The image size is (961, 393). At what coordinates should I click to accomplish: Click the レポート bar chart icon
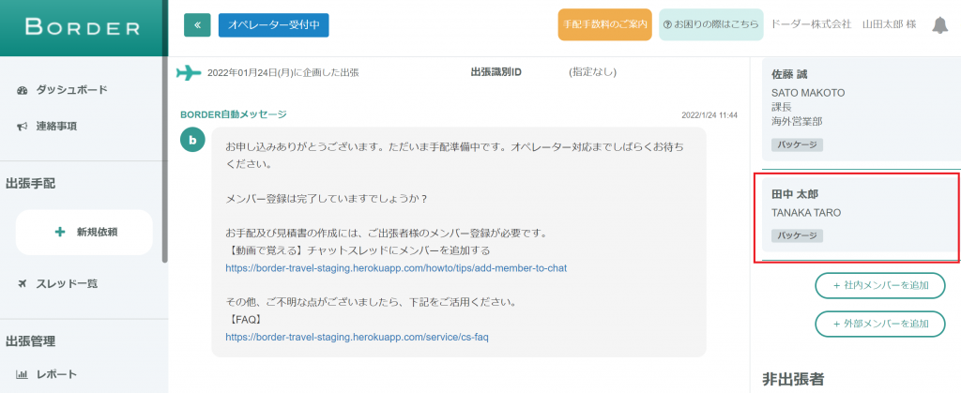(23, 374)
